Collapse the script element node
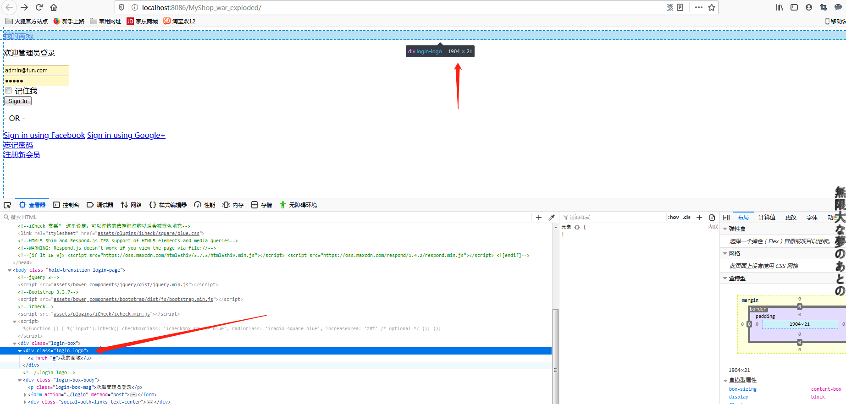Image resolution: width=846 pixels, height=404 pixels. 15,322
